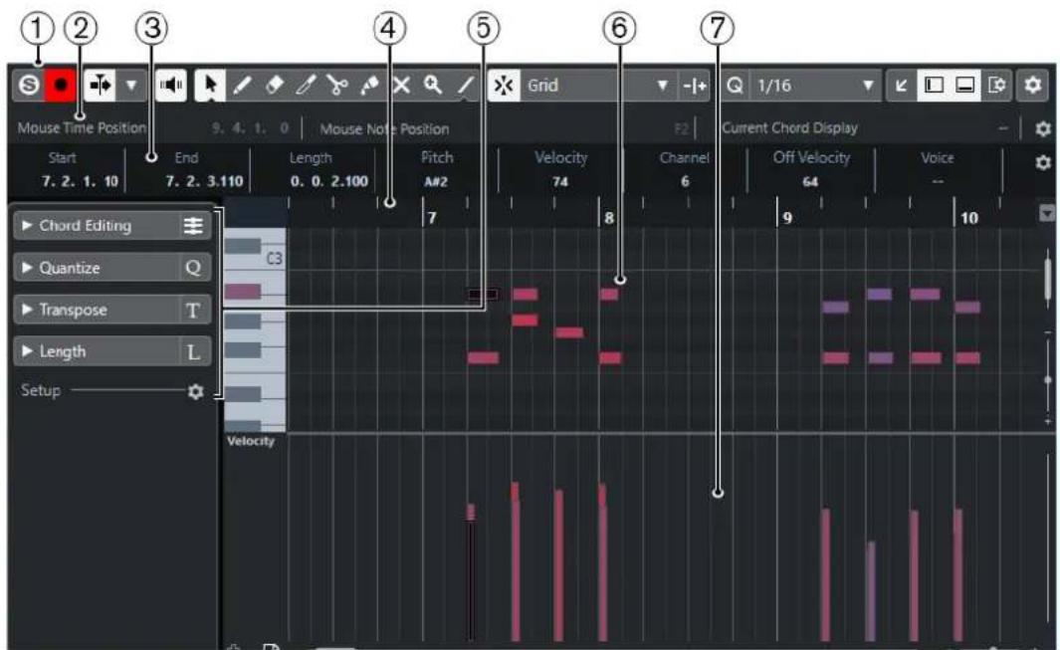Image resolution: width=1060 pixels, height=650 pixels.
Task: Select the Mute X tool
Action: point(401,86)
